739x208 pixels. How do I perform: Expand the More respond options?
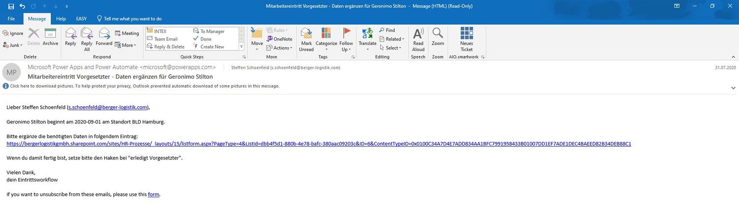tap(126, 45)
